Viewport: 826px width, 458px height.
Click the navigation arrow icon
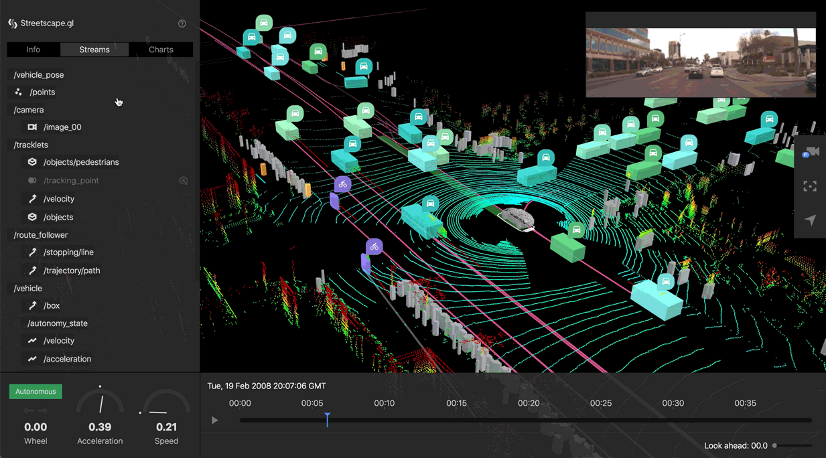tap(810, 220)
